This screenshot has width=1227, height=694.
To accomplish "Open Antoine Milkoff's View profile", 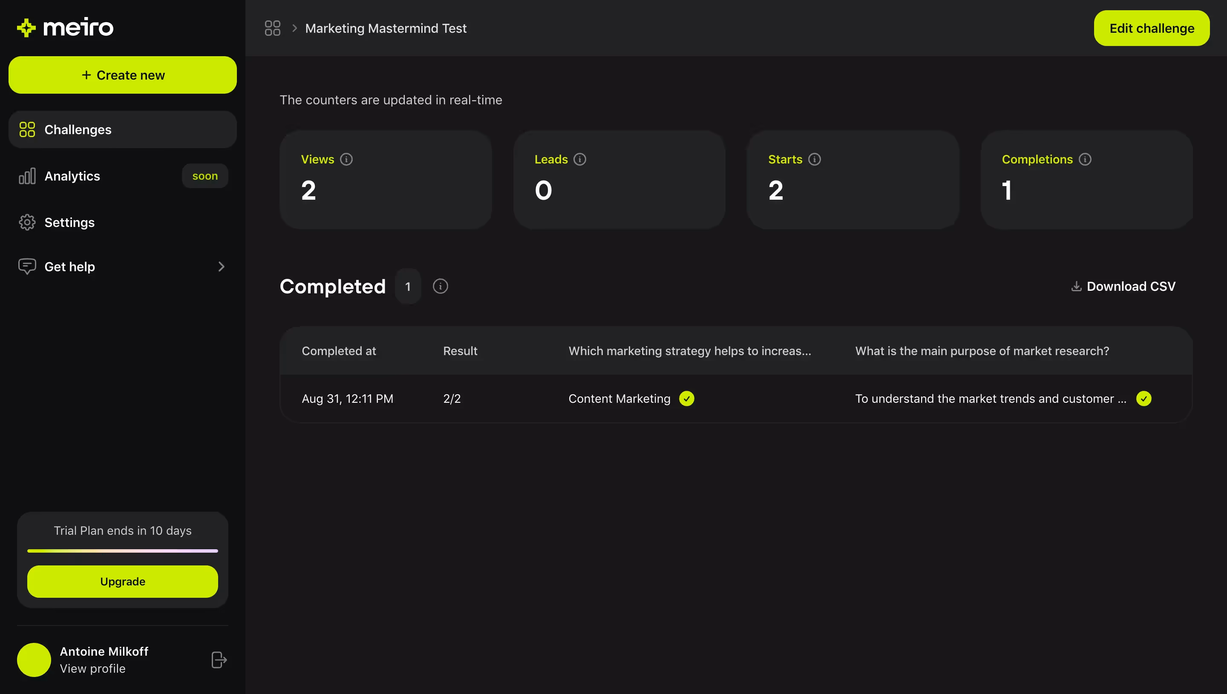I will pyautogui.click(x=93, y=668).
